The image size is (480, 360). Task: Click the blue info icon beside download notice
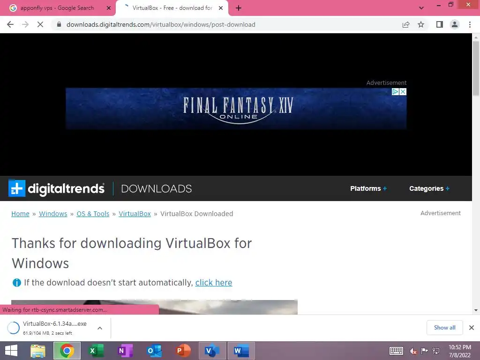(16, 283)
